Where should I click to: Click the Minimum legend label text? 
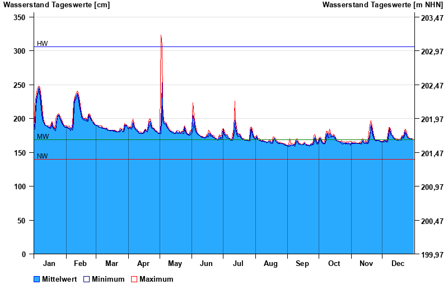pos(108,279)
